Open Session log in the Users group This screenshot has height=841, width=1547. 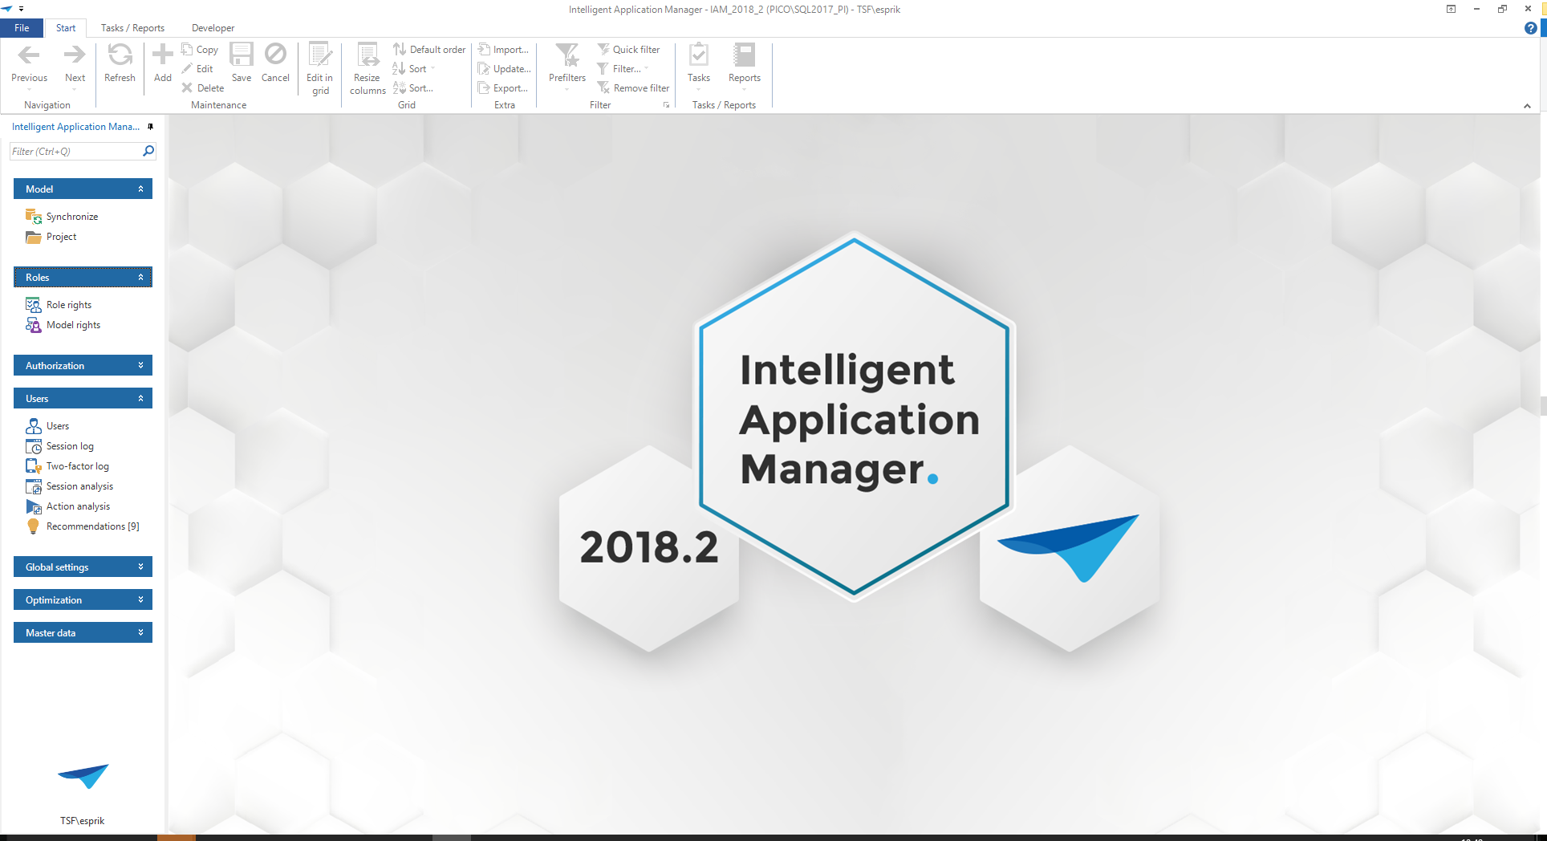[x=70, y=446]
